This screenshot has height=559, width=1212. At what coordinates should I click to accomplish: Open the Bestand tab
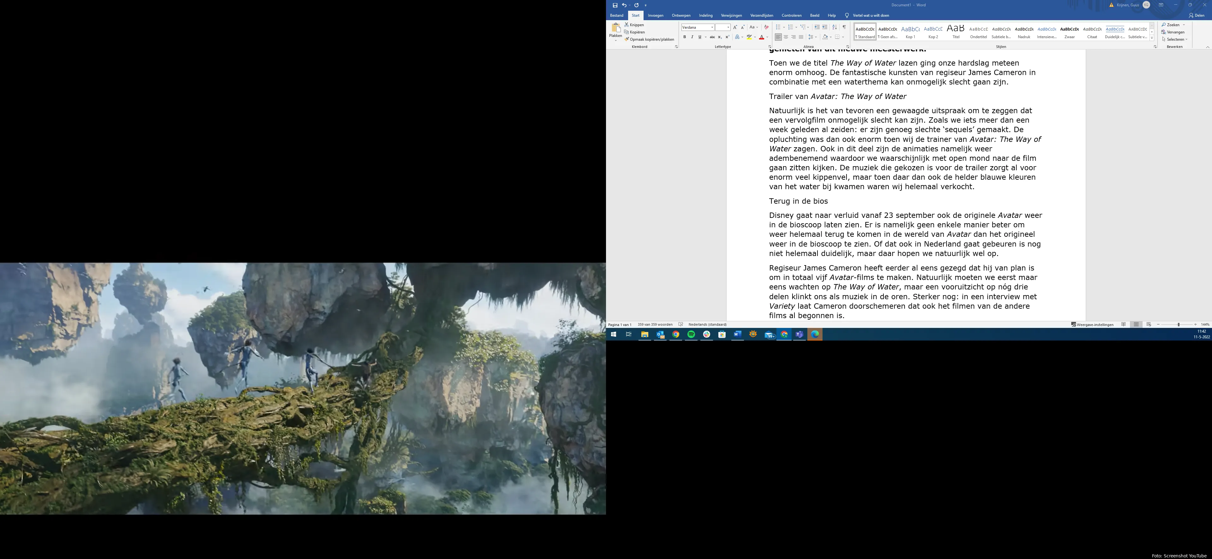click(617, 15)
